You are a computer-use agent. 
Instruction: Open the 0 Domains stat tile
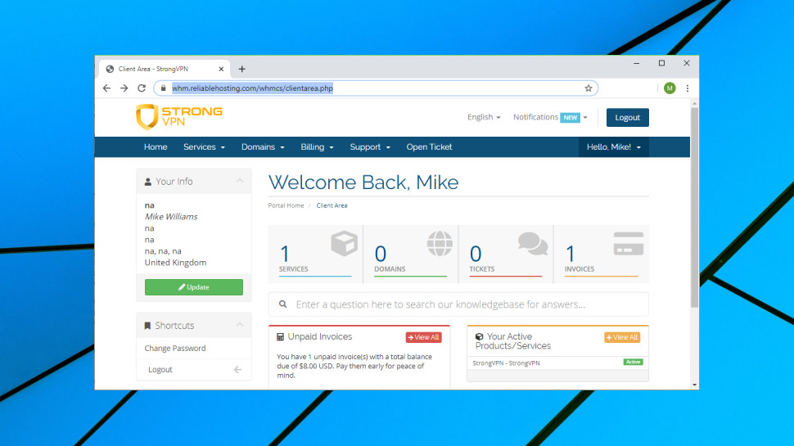(x=411, y=255)
